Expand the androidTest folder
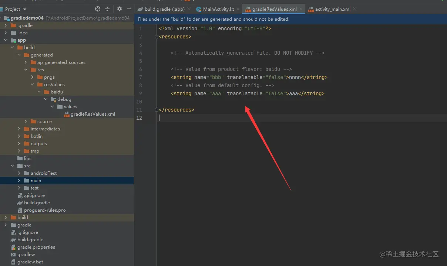This screenshot has width=447, height=266. 19,173
